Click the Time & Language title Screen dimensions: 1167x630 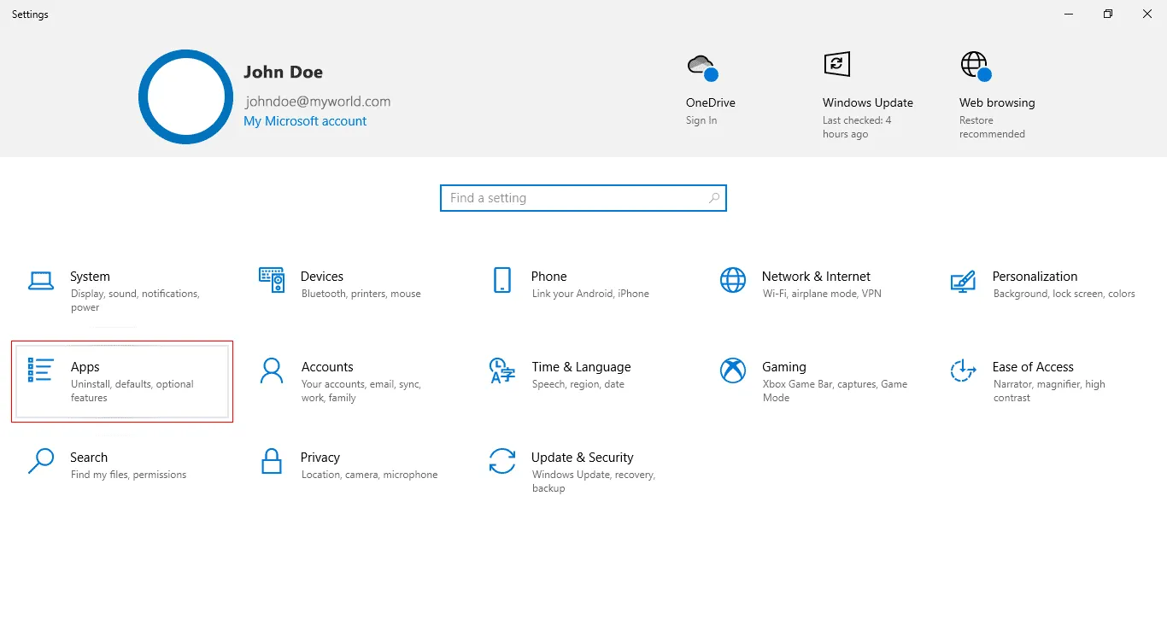click(581, 367)
